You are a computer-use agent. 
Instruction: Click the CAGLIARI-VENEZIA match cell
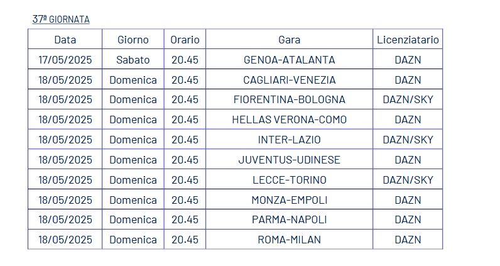(289, 80)
